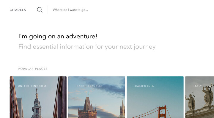The width and height of the screenshot is (214, 118).
Task: Click the dark Prague bridge tower roof
Action: (x=87, y=104)
